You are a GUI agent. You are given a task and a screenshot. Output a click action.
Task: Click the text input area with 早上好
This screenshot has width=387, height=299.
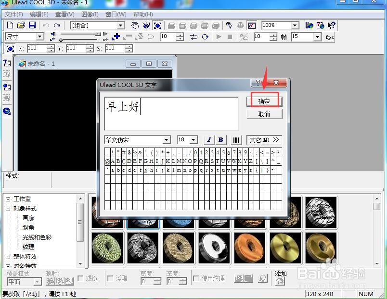(x=171, y=113)
